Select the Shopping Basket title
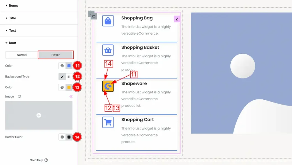This screenshot has height=165, width=292. point(140,47)
